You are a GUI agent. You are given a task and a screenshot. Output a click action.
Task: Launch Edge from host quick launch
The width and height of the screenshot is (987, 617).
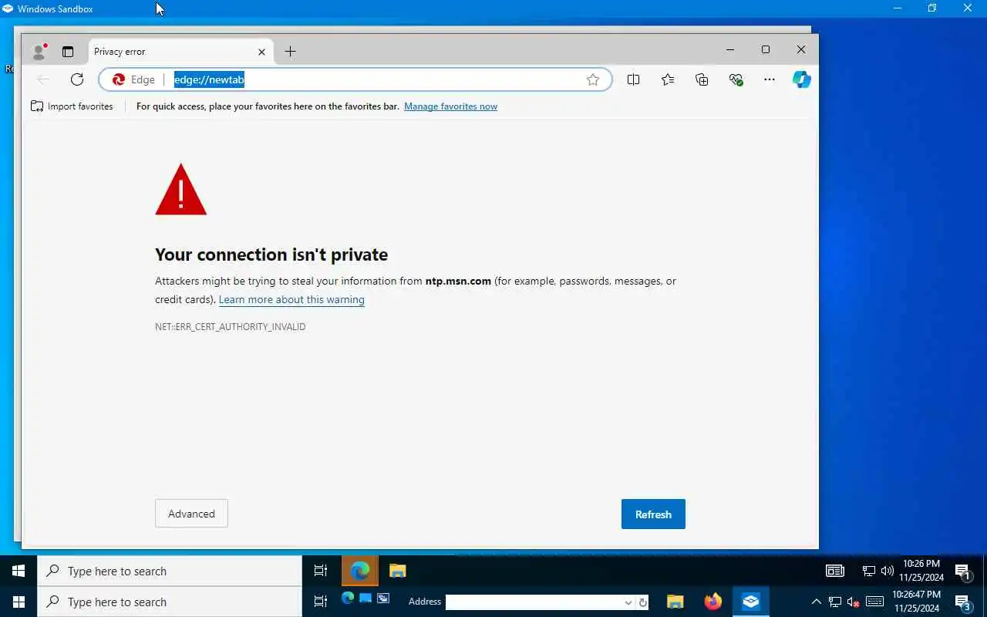pos(347,598)
